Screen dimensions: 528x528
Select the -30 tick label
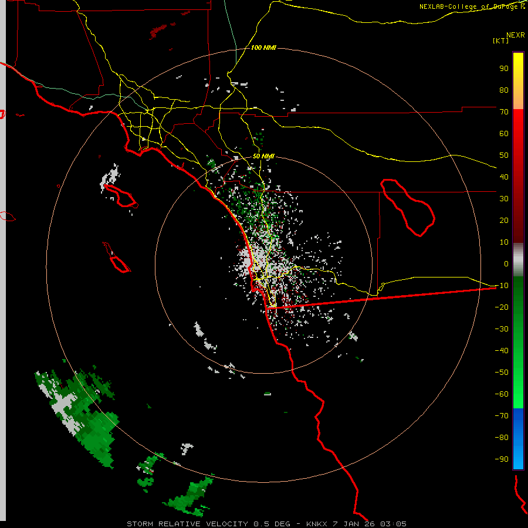tap(502, 329)
